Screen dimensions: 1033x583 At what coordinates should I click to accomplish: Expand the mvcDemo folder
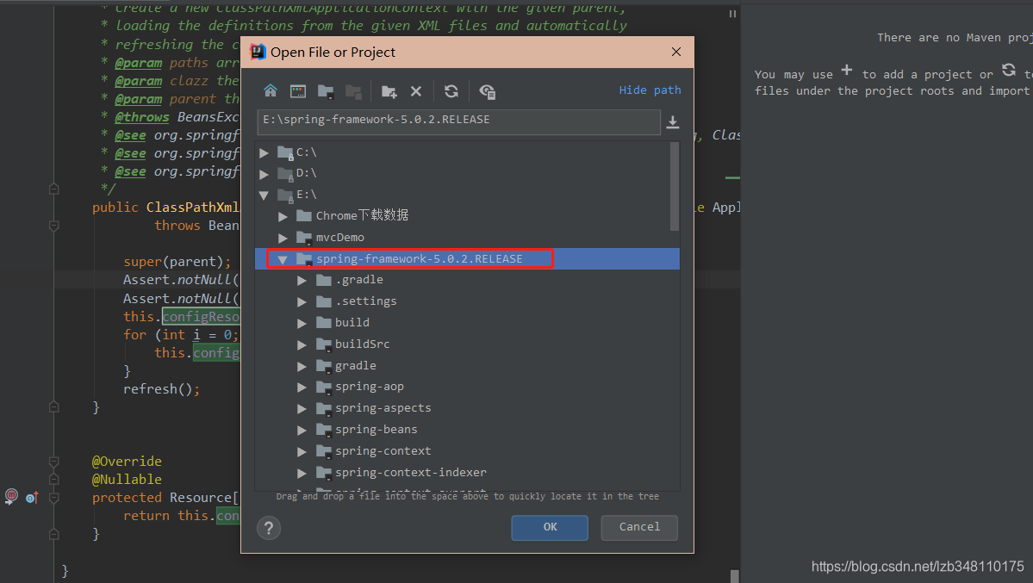coord(283,238)
